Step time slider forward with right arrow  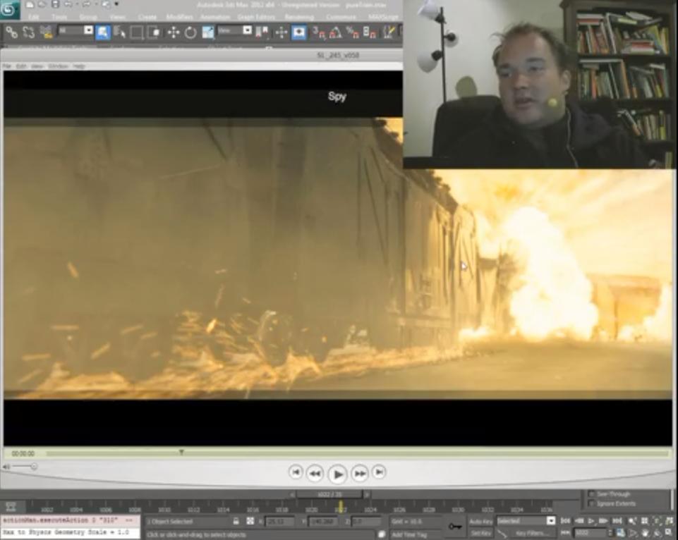coord(367,493)
